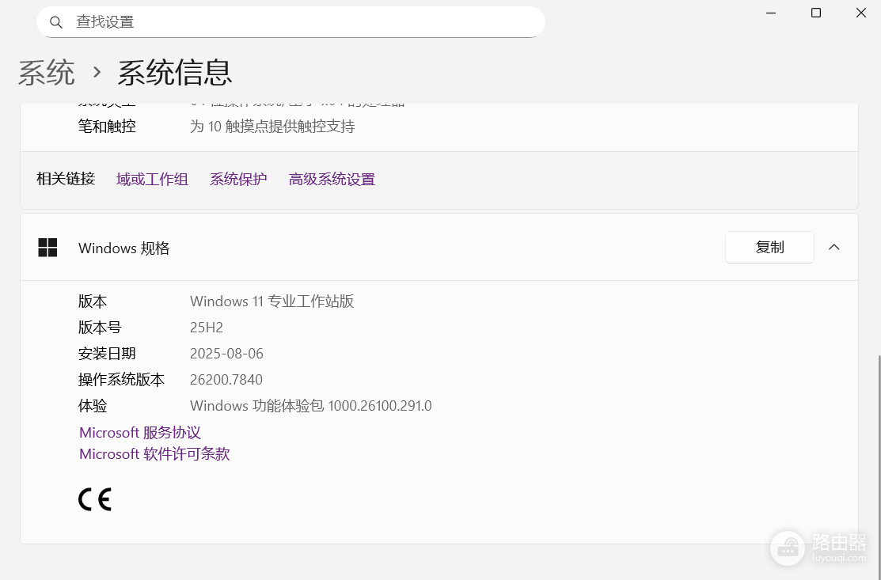881x580 pixels.
Task: Click the 笔和触控 label
Action: tap(107, 127)
